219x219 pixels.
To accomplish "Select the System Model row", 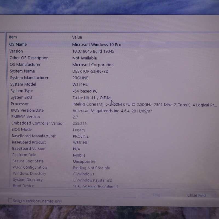I will (x=23, y=84).
